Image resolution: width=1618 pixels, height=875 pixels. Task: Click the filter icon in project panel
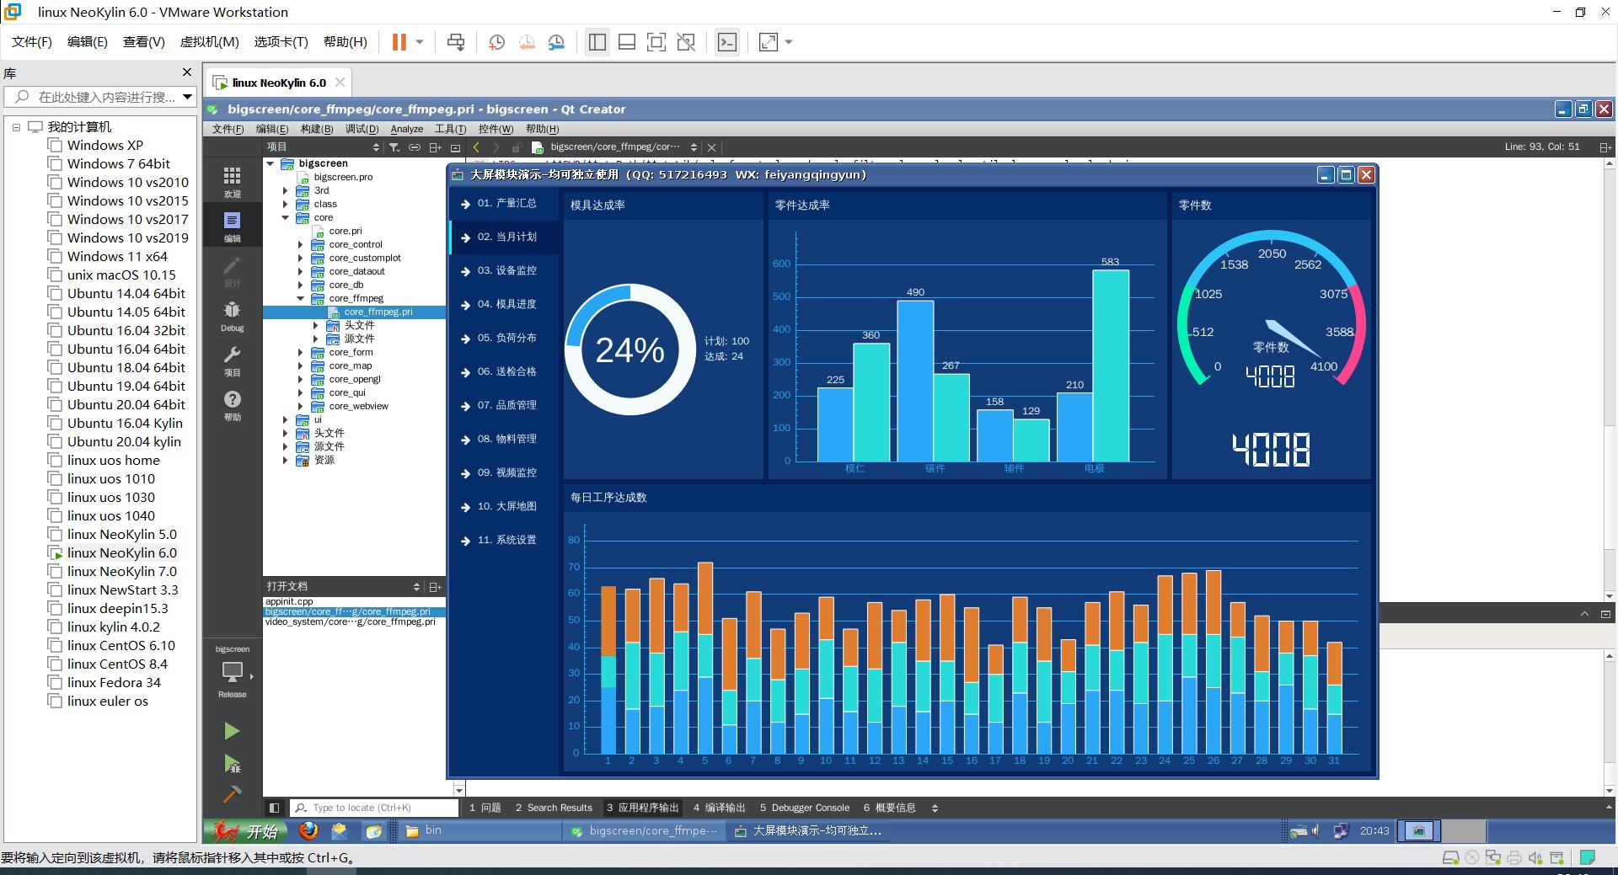[394, 147]
